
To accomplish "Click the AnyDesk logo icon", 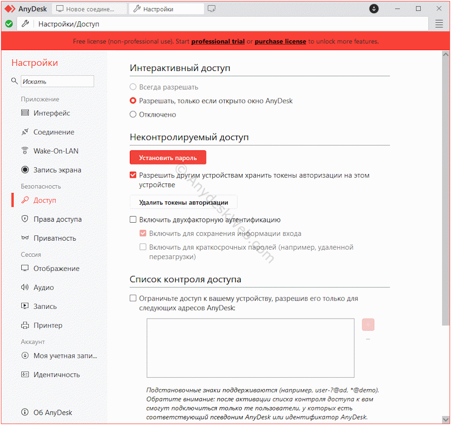I will [10, 9].
